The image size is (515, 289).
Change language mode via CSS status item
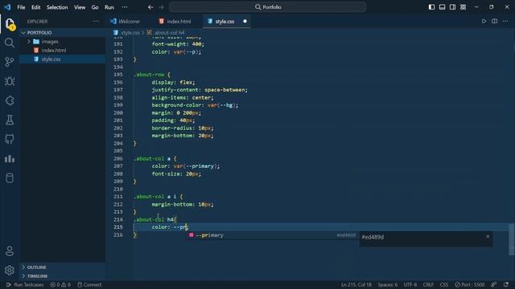(443, 284)
